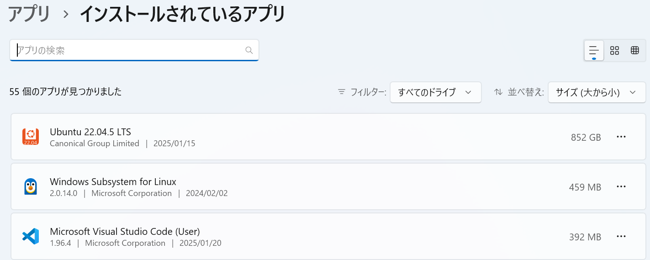Switch to table view layout
This screenshot has height=260, width=650.
pos(634,50)
